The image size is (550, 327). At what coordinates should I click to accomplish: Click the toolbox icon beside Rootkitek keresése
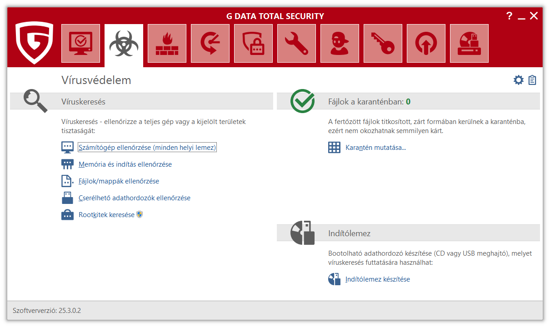click(67, 215)
